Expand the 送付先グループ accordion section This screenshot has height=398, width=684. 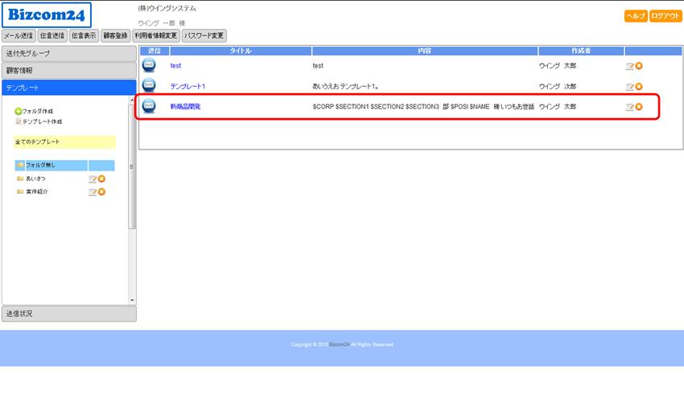point(68,53)
